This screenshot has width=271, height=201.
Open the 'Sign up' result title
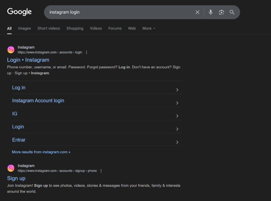click(16, 178)
